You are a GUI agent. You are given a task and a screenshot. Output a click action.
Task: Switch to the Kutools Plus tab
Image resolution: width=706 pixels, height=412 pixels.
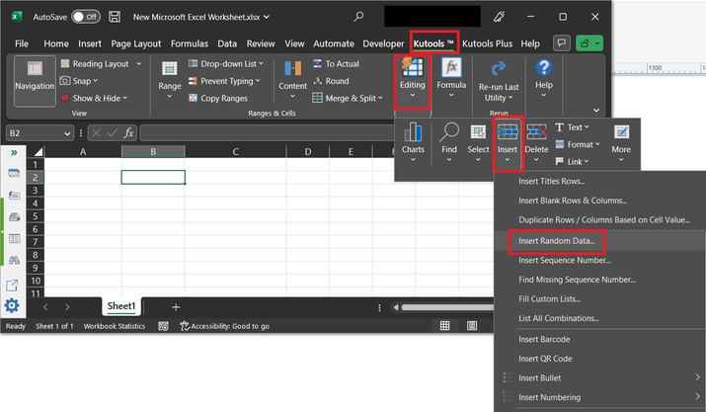(488, 43)
